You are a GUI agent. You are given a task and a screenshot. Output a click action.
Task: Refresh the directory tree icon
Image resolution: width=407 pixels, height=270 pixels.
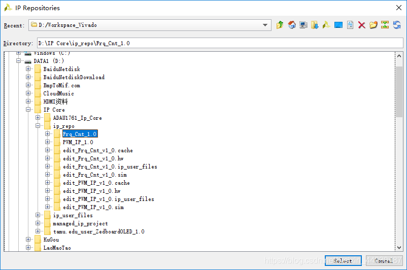click(397, 25)
